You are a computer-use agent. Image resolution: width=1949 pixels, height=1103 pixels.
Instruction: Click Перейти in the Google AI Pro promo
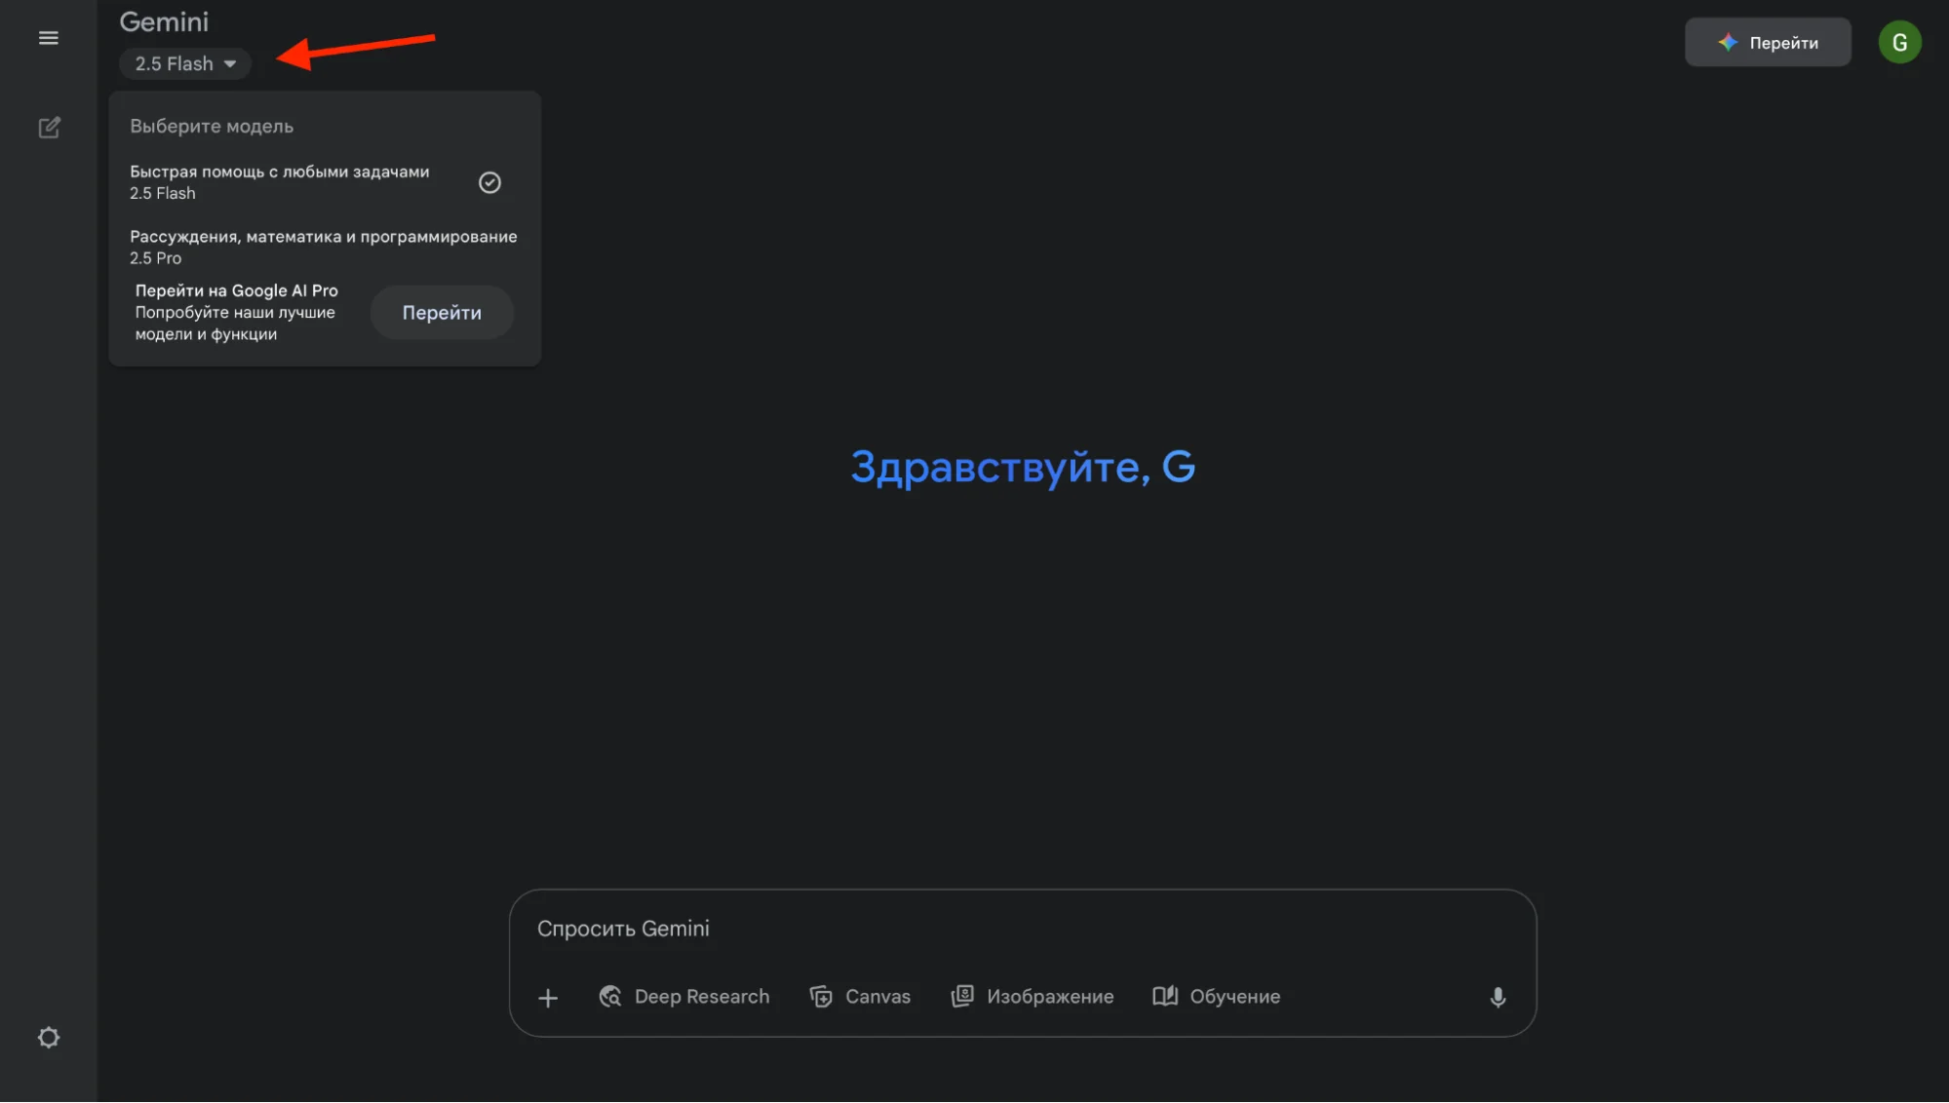tap(442, 313)
